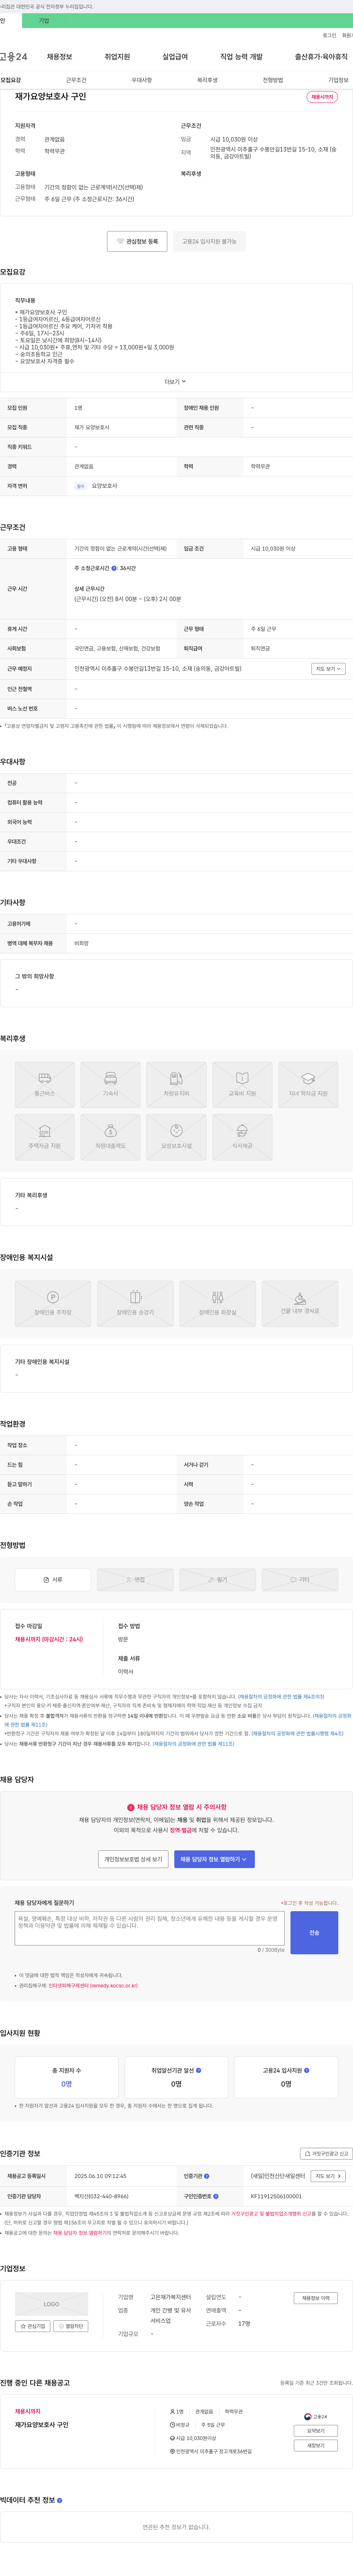The height and width of the screenshot is (2576, 353).
Task: Click the 식사제공 welfare icon
Action: [x=242, y=1137]
